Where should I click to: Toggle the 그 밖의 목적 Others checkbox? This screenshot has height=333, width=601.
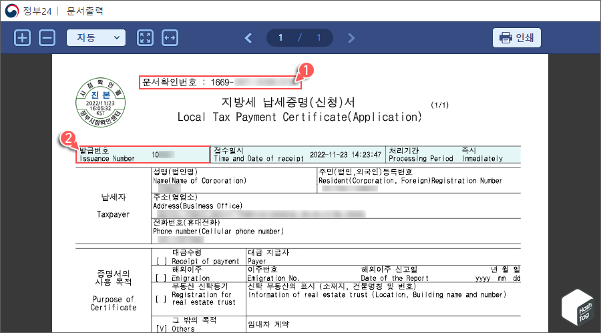click(x=162, y=328)
